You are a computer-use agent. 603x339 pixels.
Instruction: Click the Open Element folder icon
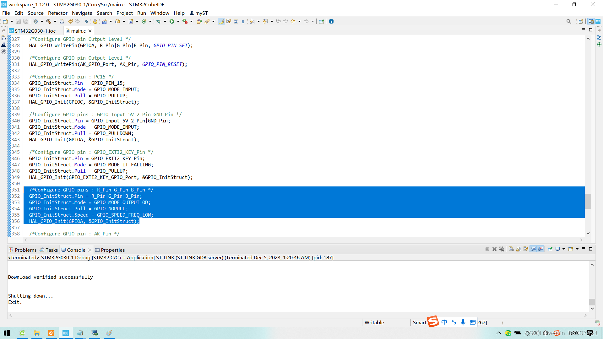[199, 21]
